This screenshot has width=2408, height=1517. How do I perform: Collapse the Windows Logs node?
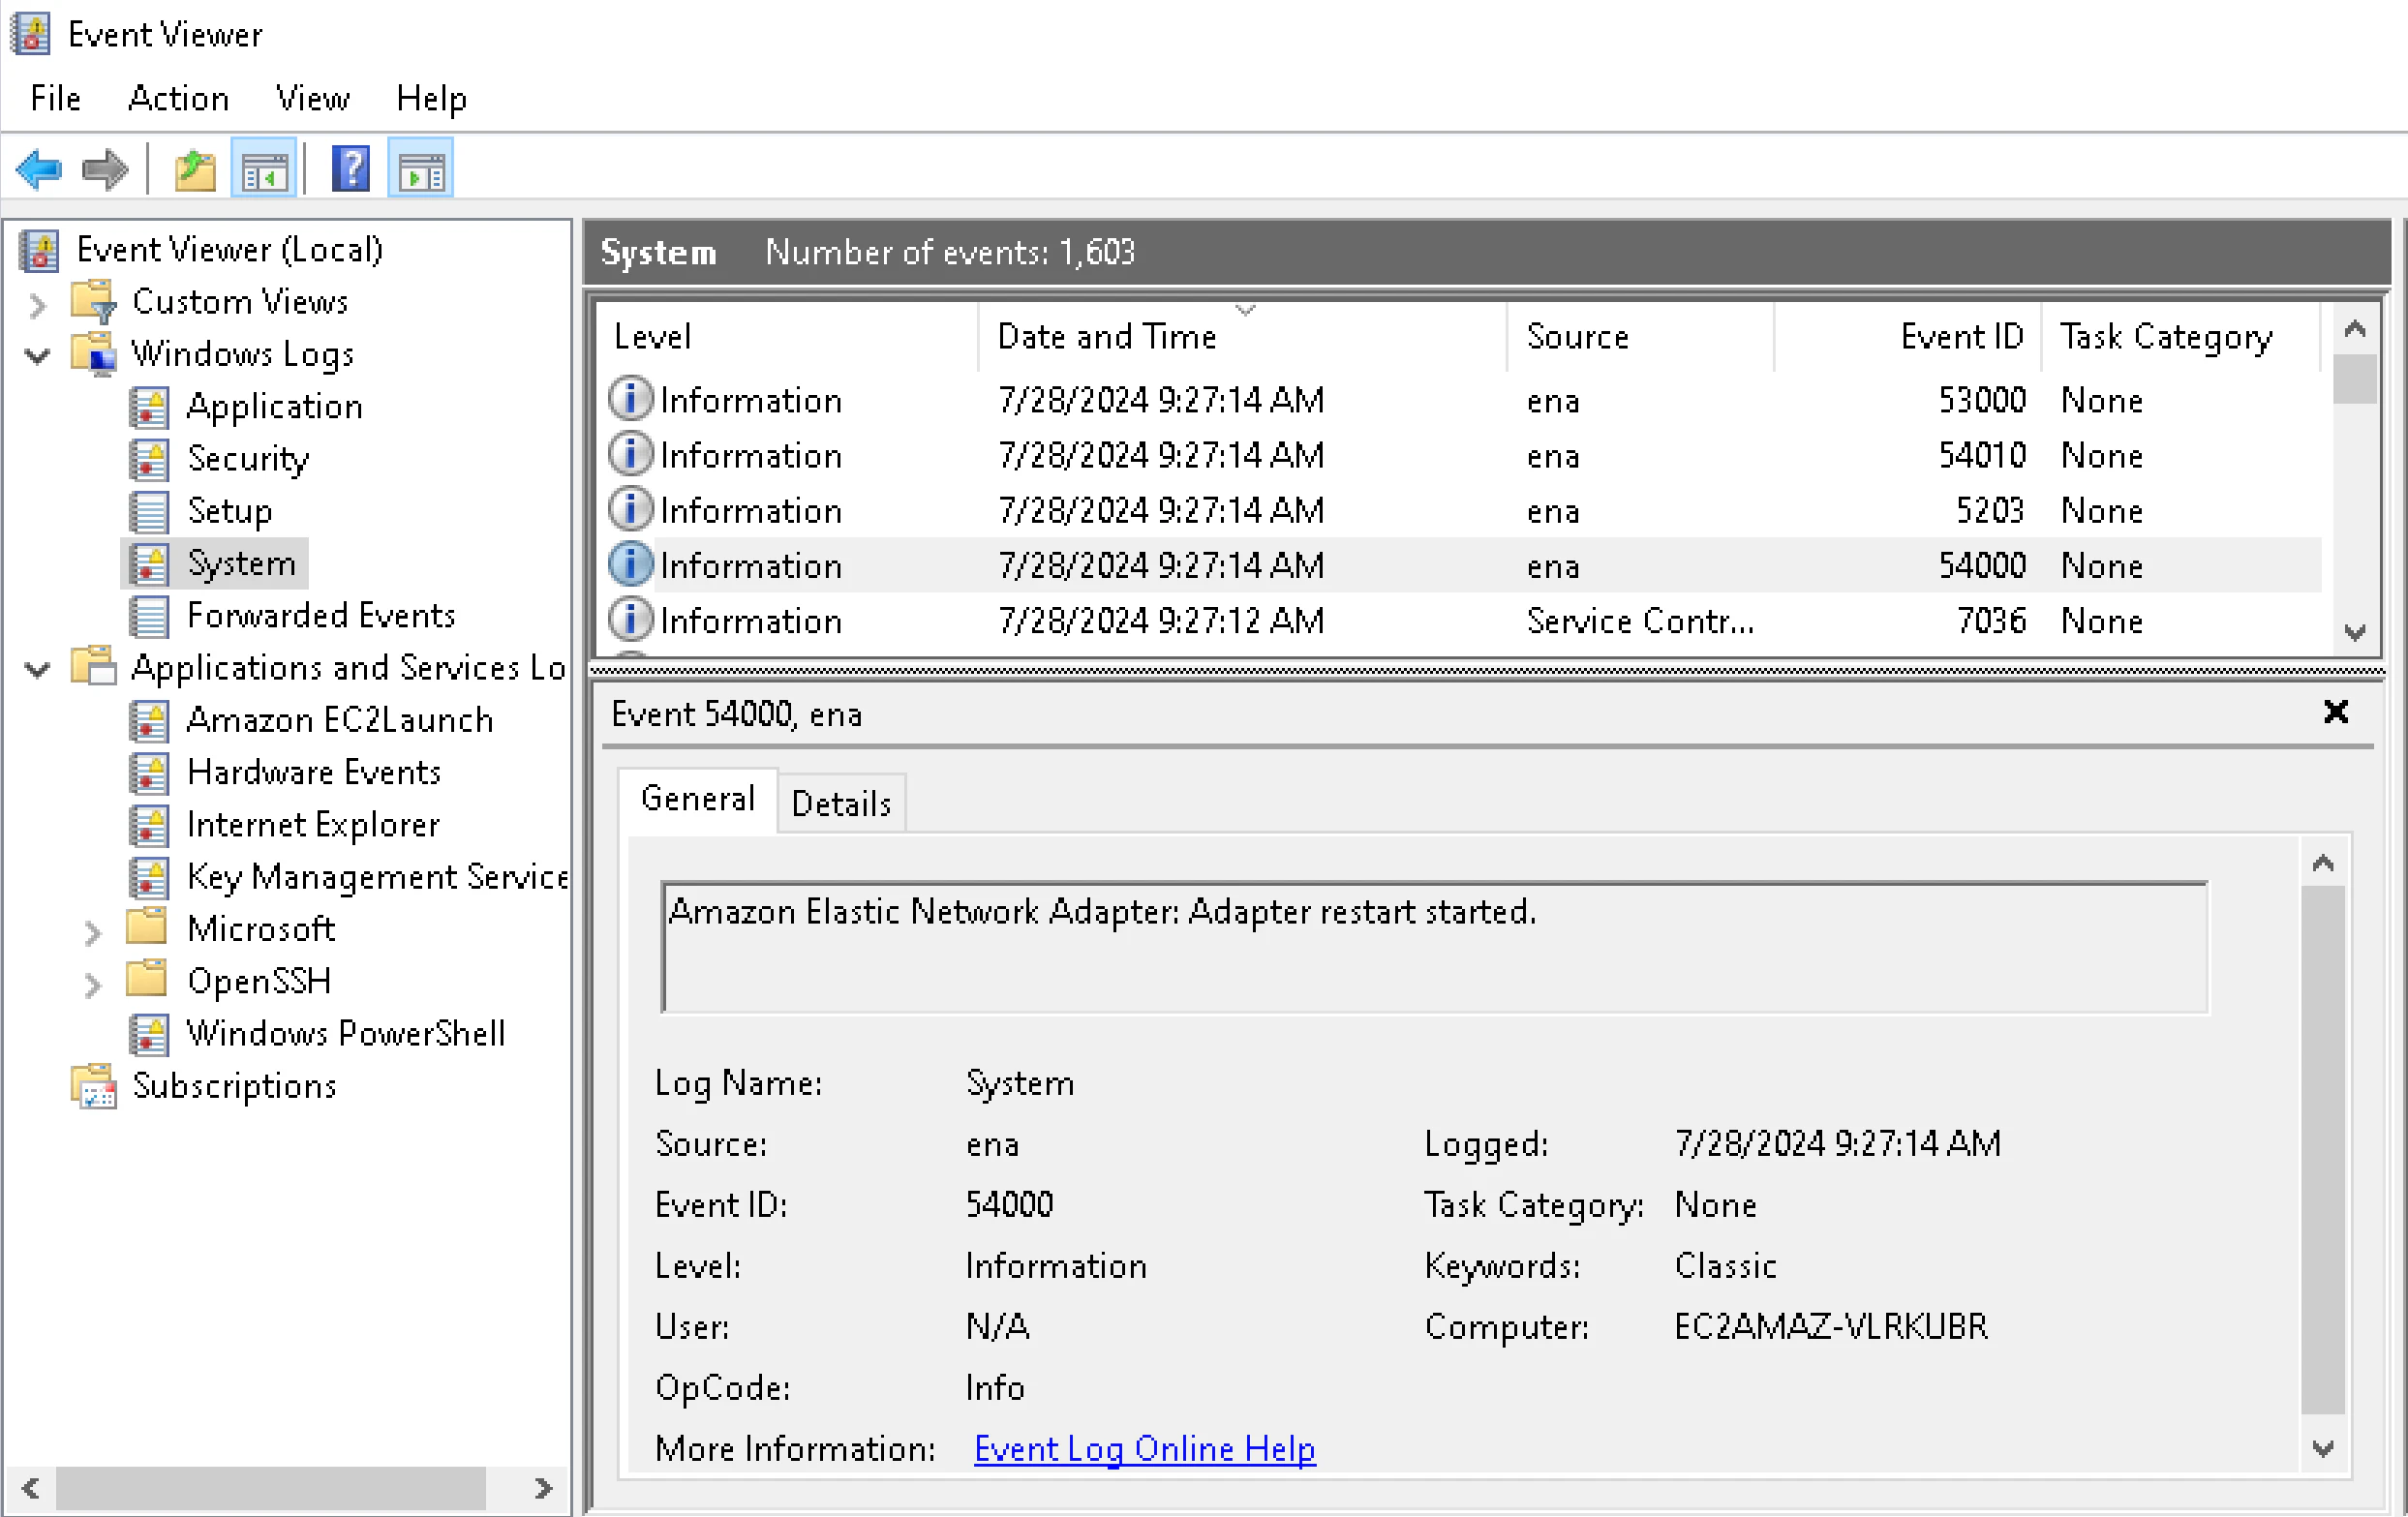[37, 355]
